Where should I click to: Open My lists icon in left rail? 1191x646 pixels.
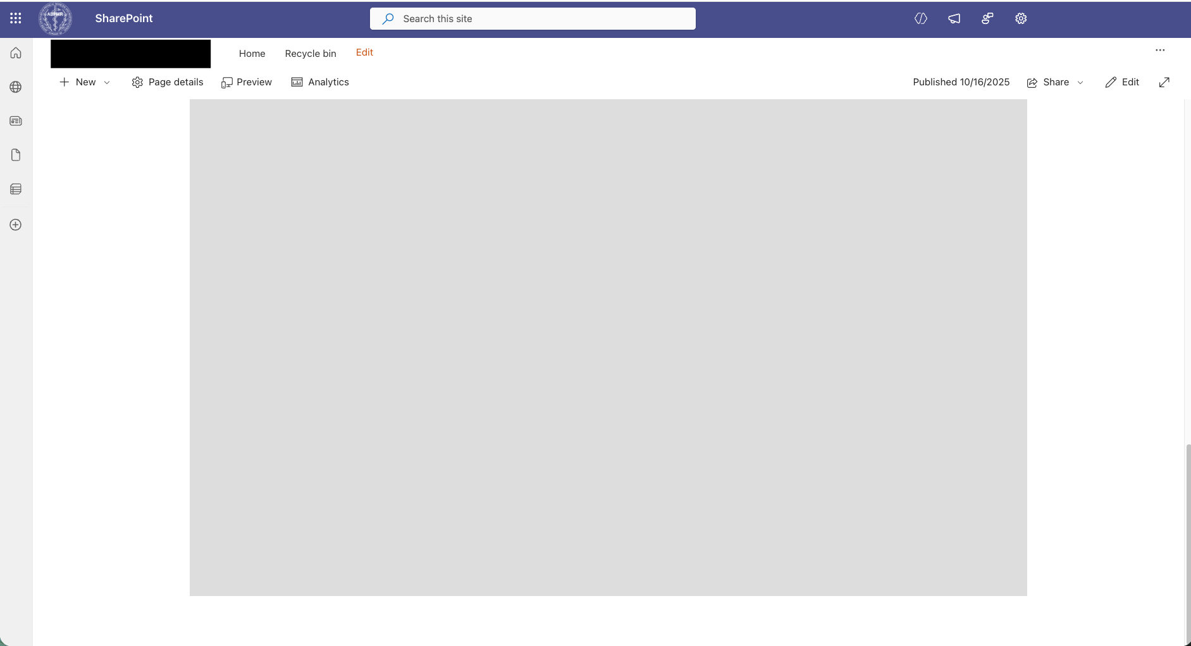point(16,189)
